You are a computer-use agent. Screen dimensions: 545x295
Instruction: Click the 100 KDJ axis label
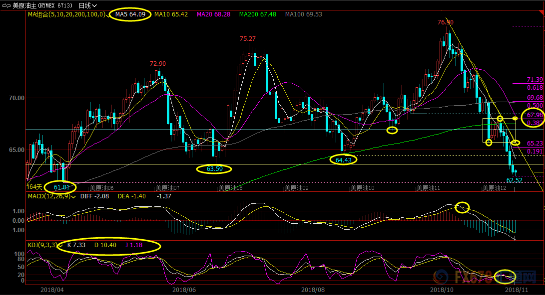click(19, 254)
